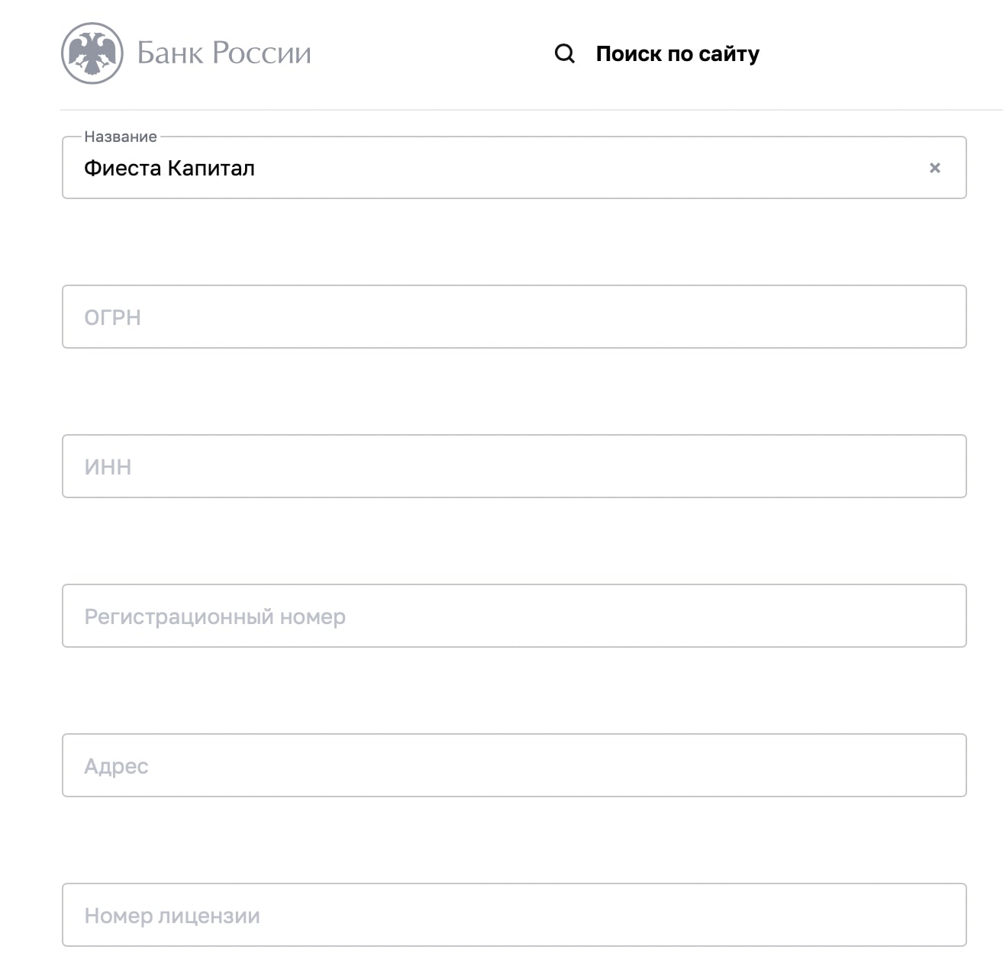Clear the Название field with the X

click(935, 168)
